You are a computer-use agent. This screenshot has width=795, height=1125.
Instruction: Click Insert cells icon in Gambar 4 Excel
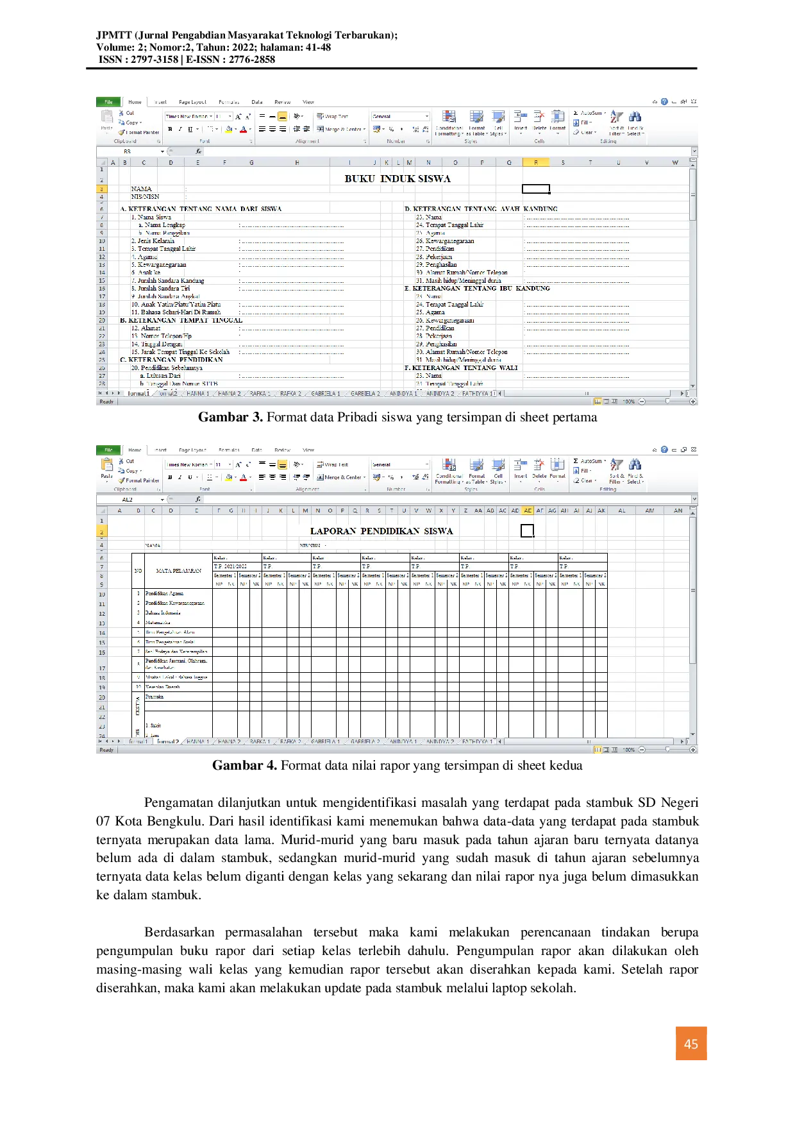pyautogui.click(x=520, y=464)
